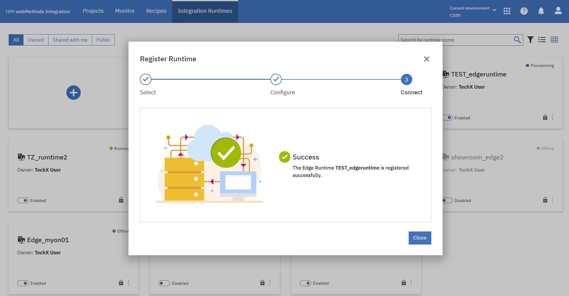Click the plus button to add a runtime
Screen dimensions: 569x296
(73, 93)
